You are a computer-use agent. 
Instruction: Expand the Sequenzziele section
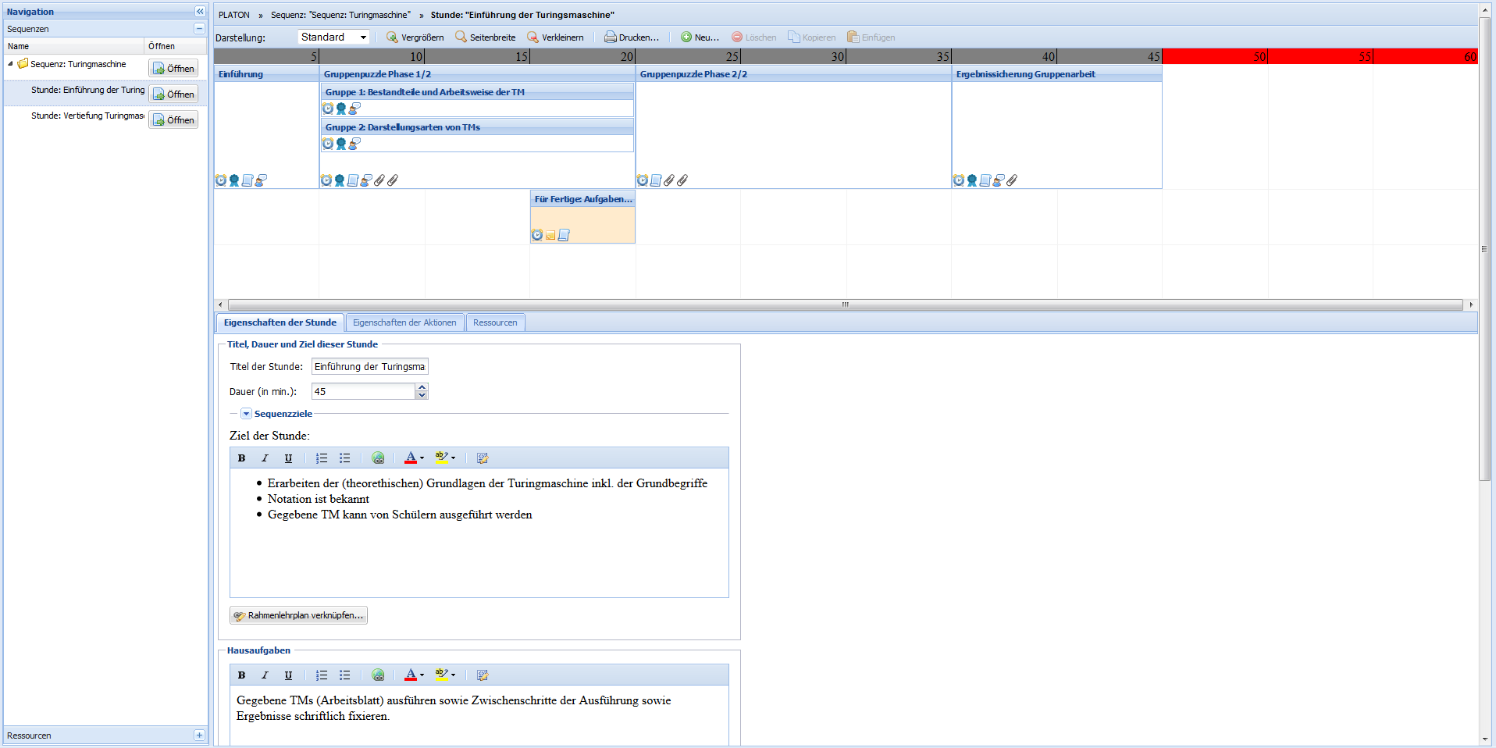246,414
